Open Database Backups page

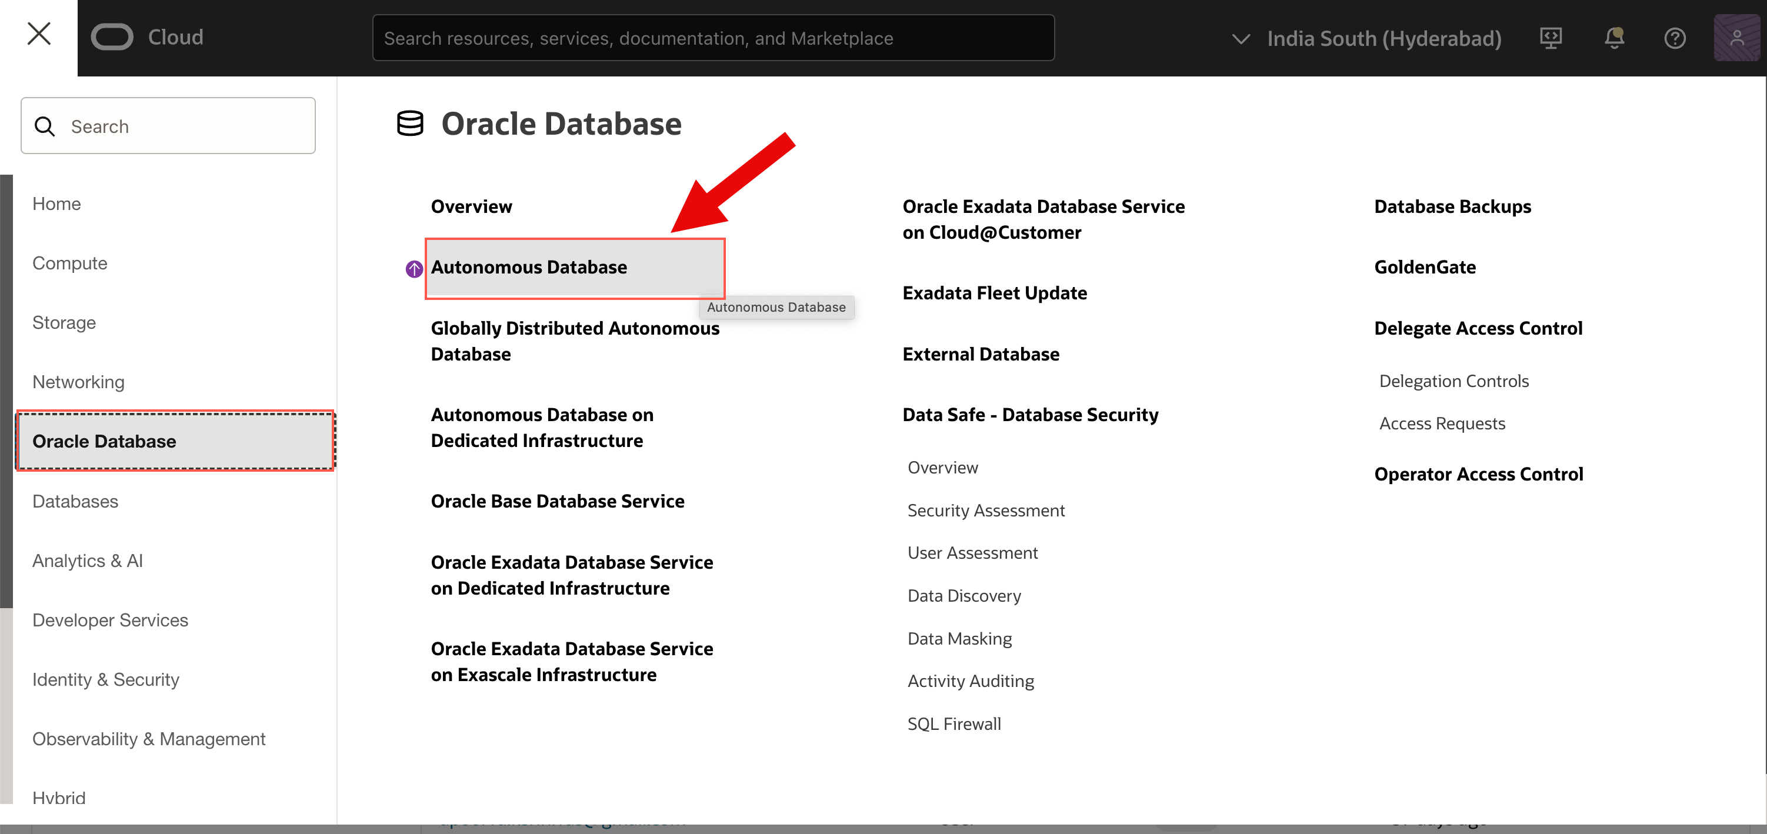click(1452, 206)
